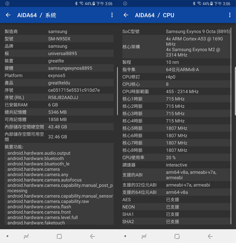
Task: Open overflow menu on 系統 screen
Action: pyautogui.click(x=112, y=15)
